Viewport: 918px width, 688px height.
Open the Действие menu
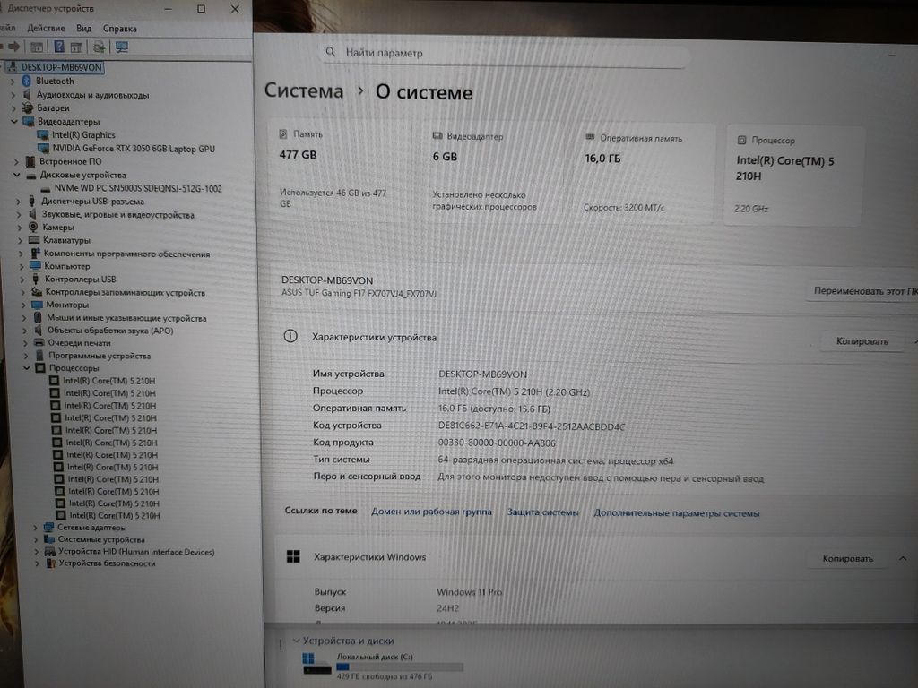click(46, 29)
